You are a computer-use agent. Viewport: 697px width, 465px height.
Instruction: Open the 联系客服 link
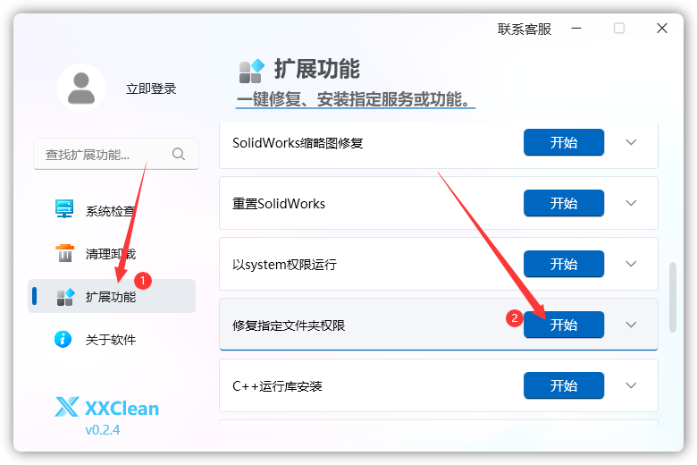click(x=525, y=29)
